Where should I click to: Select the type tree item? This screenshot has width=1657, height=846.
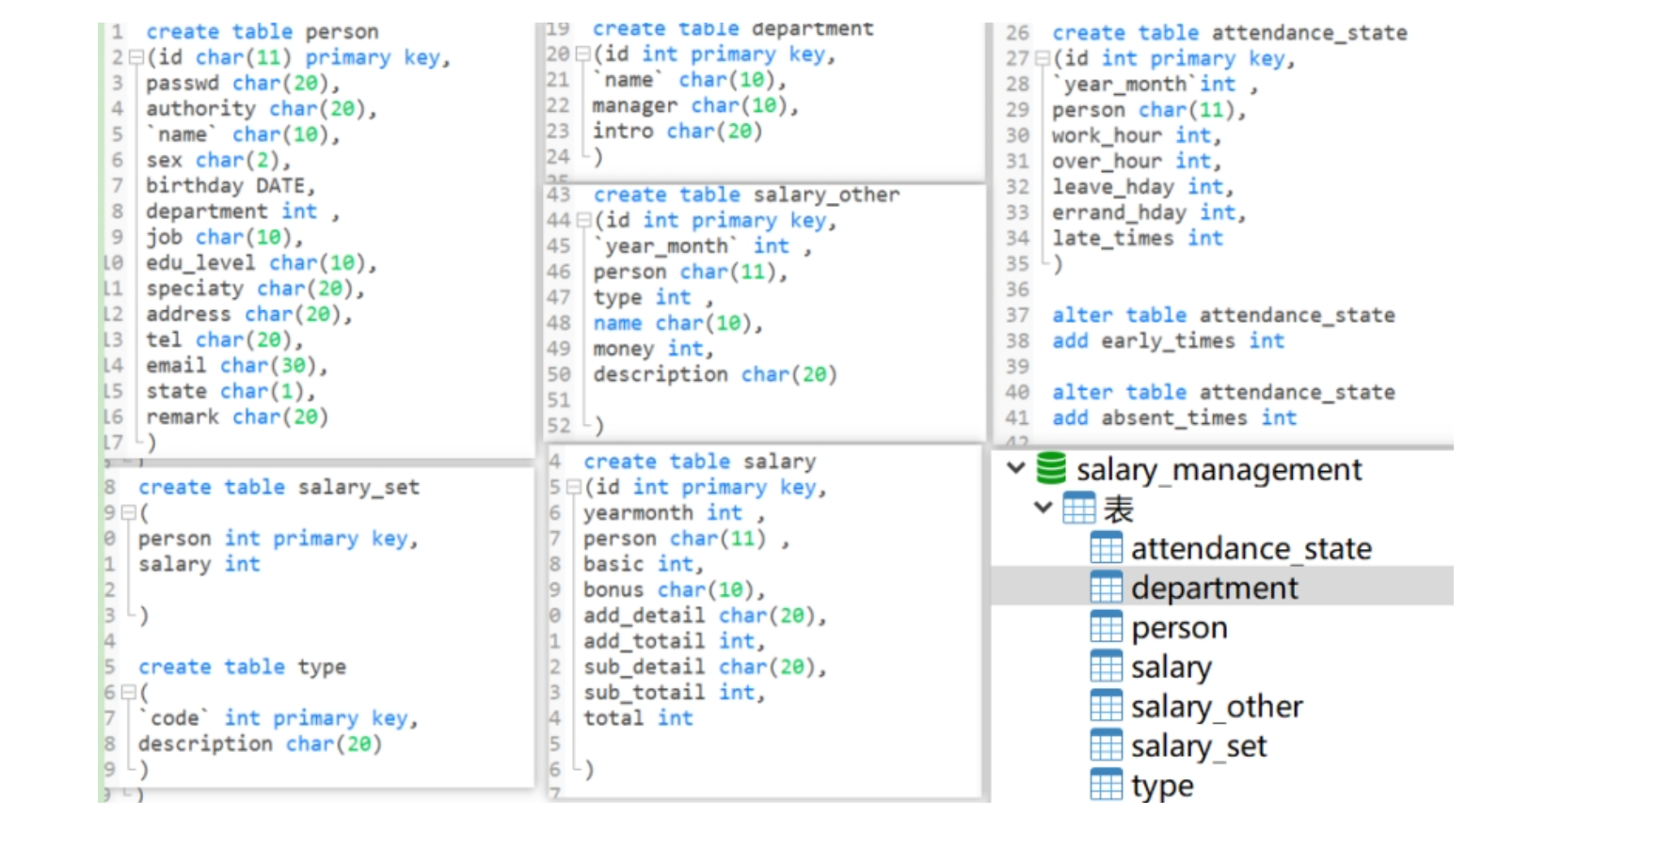pos(1162,786)
